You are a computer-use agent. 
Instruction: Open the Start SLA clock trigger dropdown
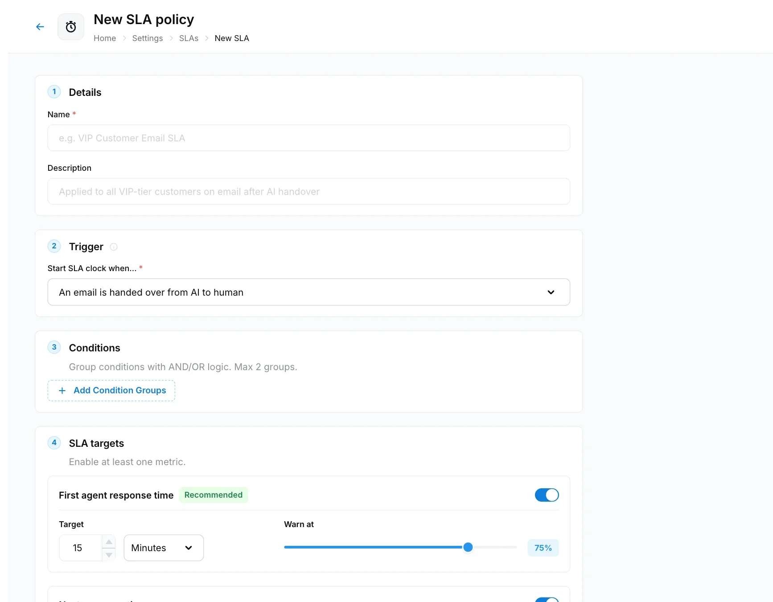(x=309, y=292)
